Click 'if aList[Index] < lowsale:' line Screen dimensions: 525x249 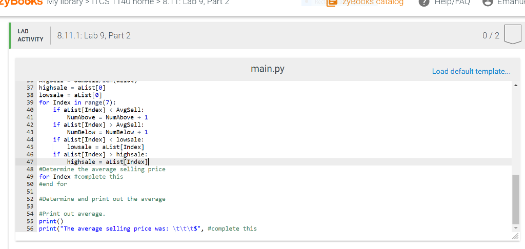coord(98,139)
